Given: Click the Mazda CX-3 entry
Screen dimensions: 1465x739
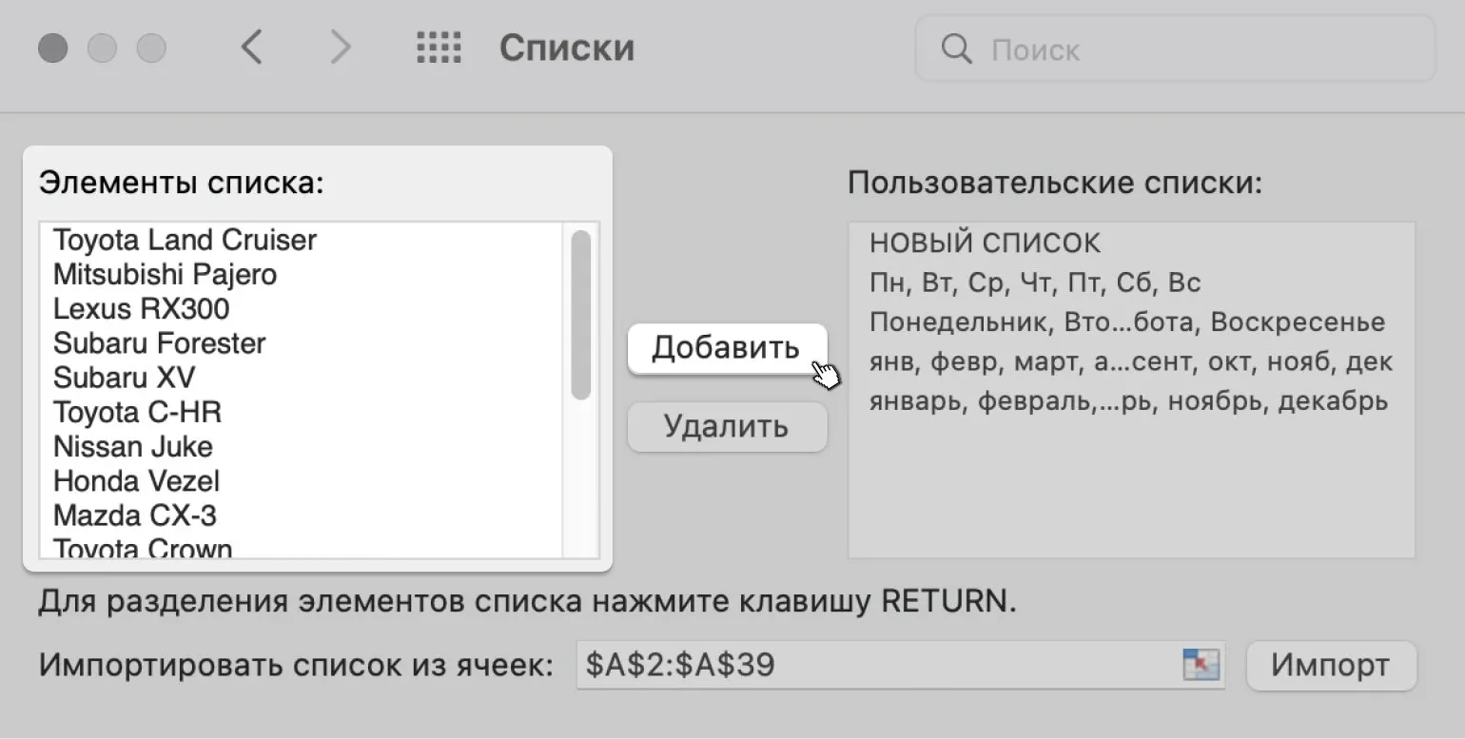Looking at the screenshot, I should (x=135, y=515).
